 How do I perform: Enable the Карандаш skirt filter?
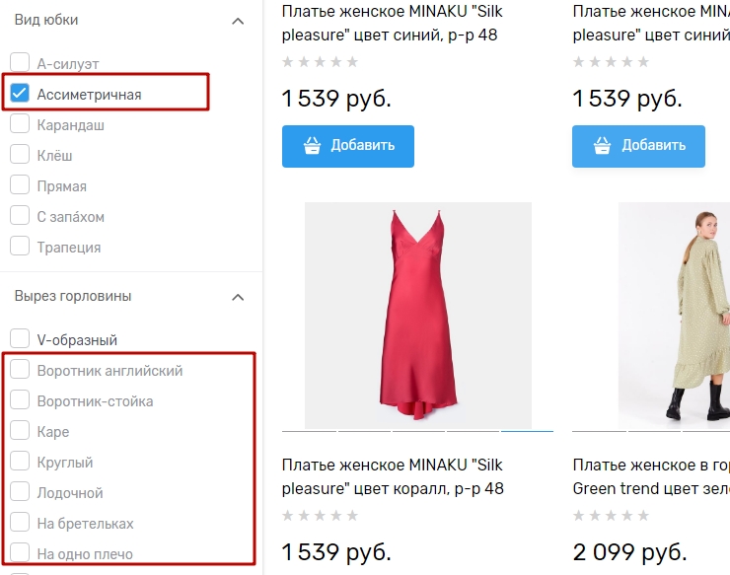click(20, 125)
